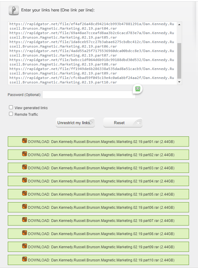Click Rapidgator icon on part07.rar download row
Image resolution: width=198 pixels, height=268 pixels.
point(25,220)
